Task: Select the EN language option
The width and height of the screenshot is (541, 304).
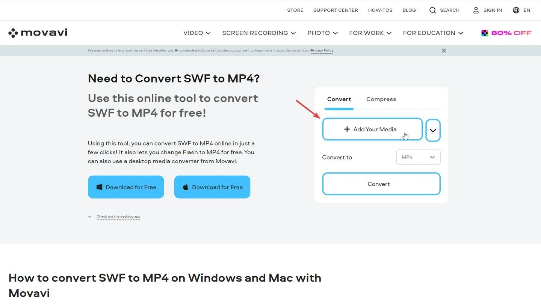Action: 527,10
